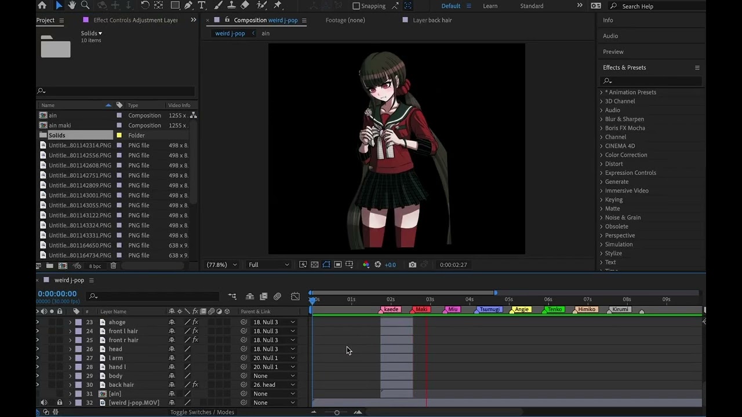Click the Kaede timeline marker
The height and width of the screenshot is (417, 742).
391,309
